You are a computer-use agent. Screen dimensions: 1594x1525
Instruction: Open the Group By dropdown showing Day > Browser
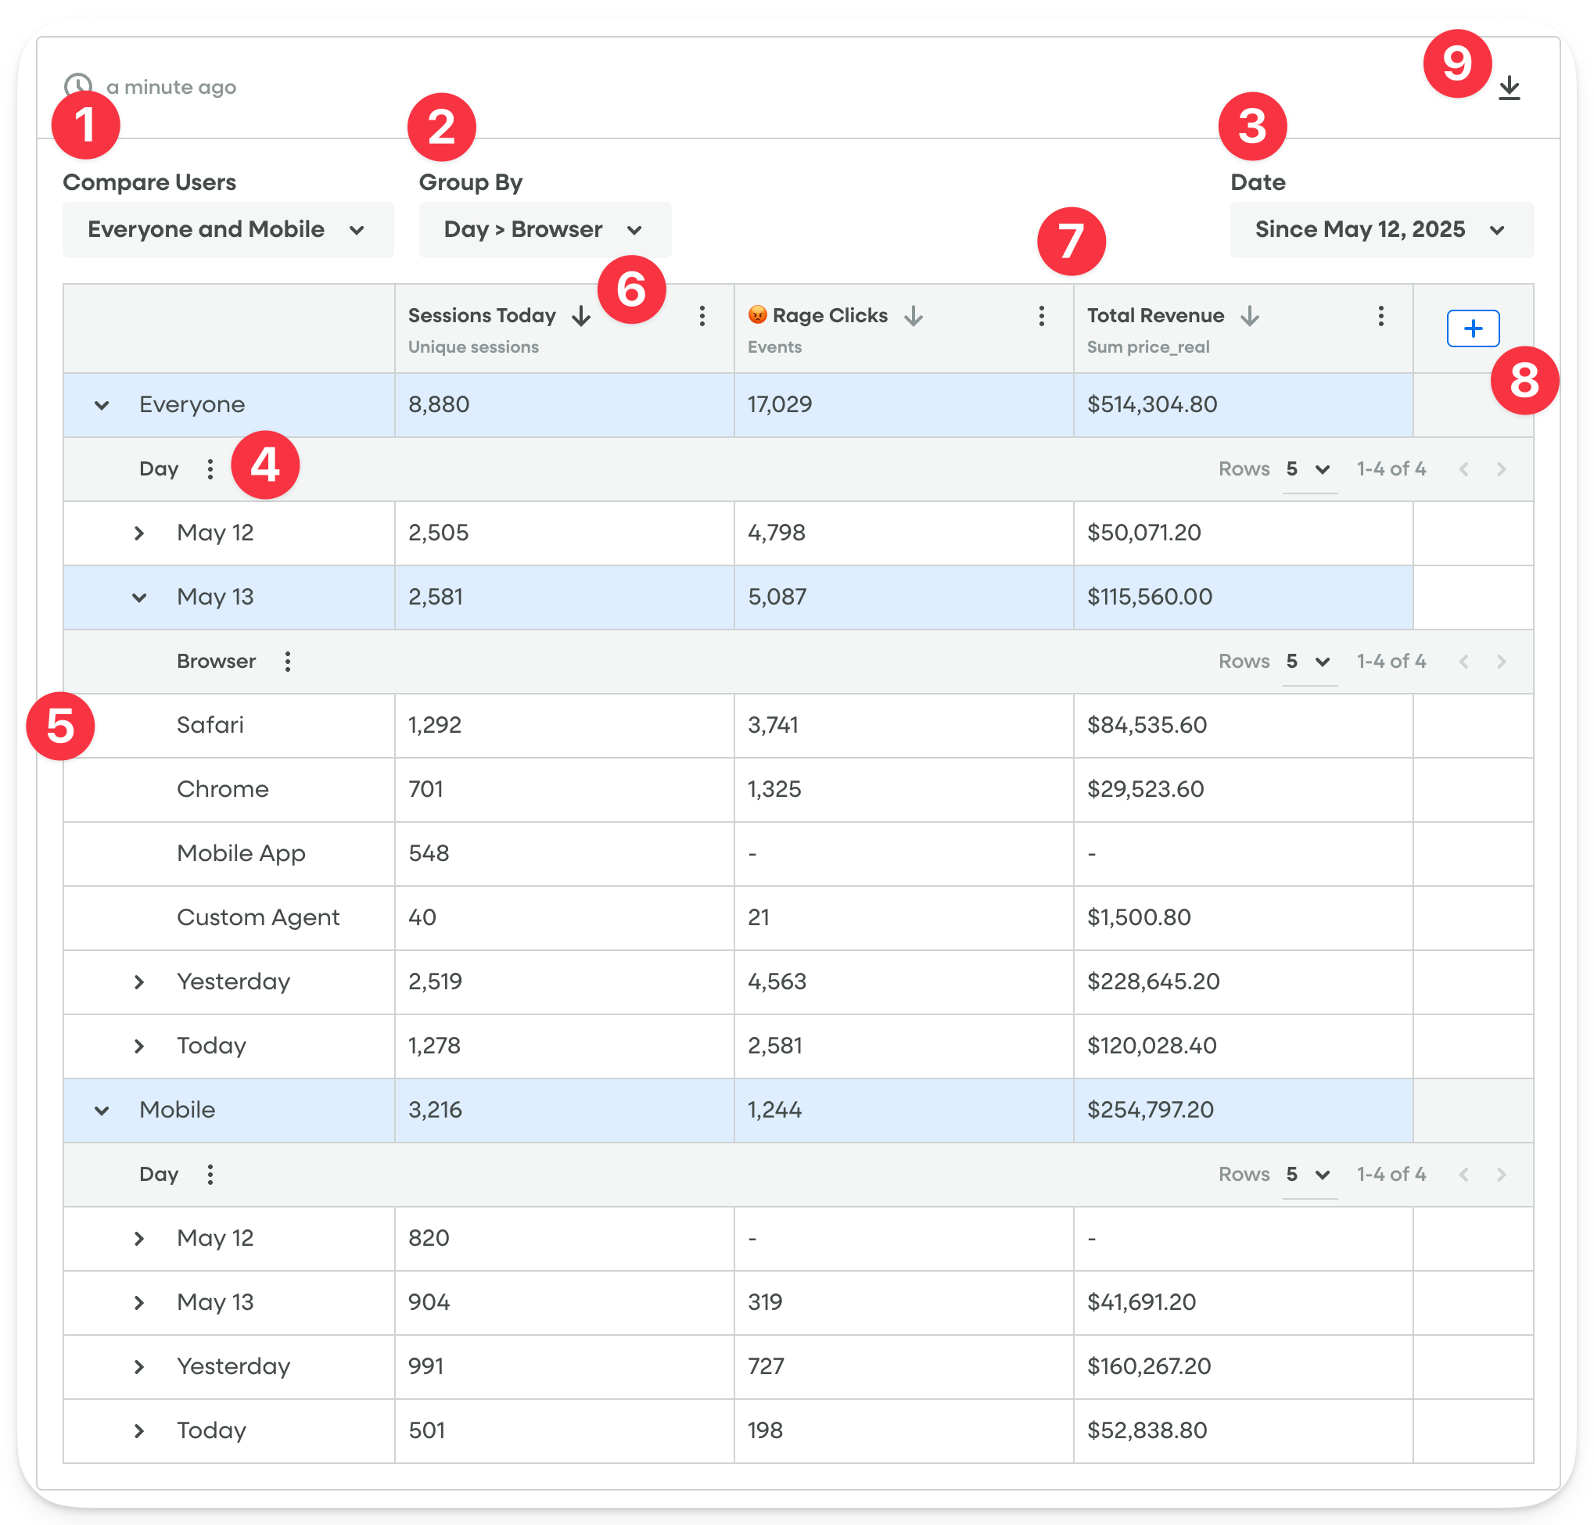544,229
